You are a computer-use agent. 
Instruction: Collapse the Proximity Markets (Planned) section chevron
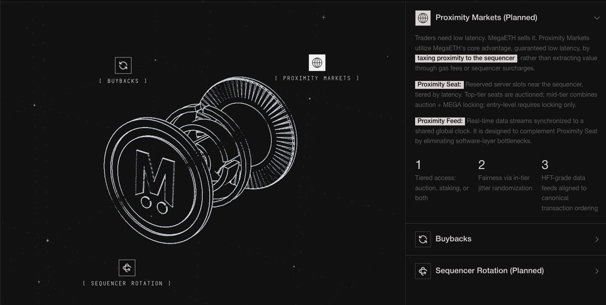click(597, 18)
